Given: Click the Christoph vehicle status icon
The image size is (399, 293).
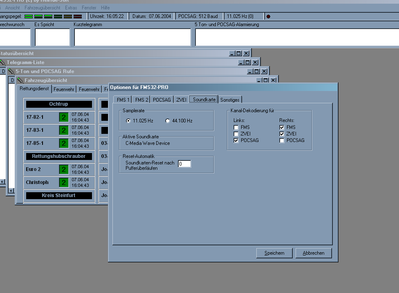Looking at the screenshot, I should click(x=63, y=182).
